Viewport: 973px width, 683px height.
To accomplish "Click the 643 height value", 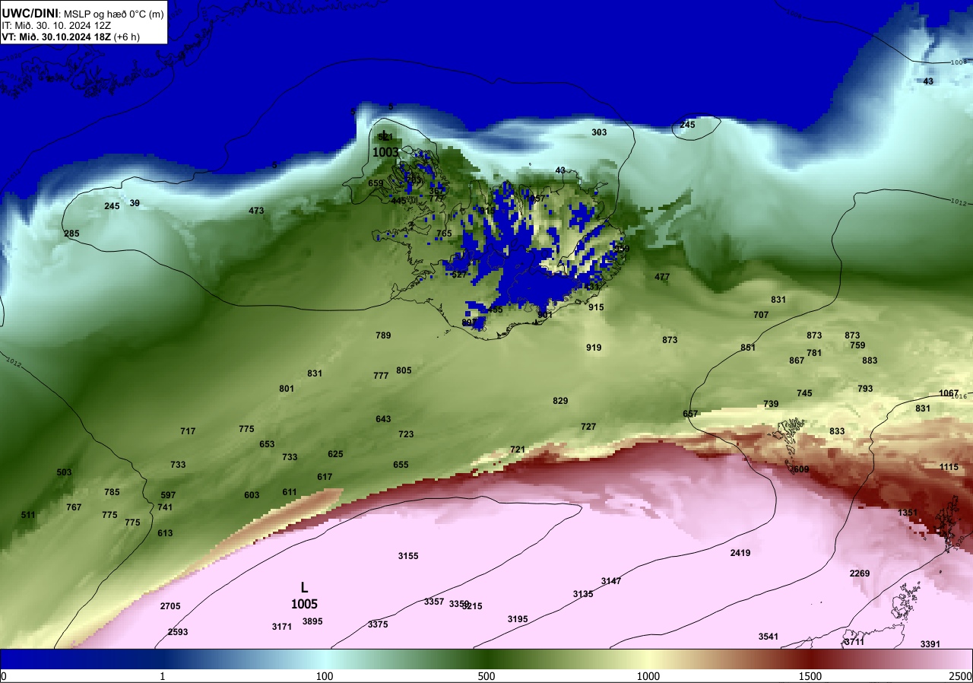I will pyautogui.click(x=383, y=419).
